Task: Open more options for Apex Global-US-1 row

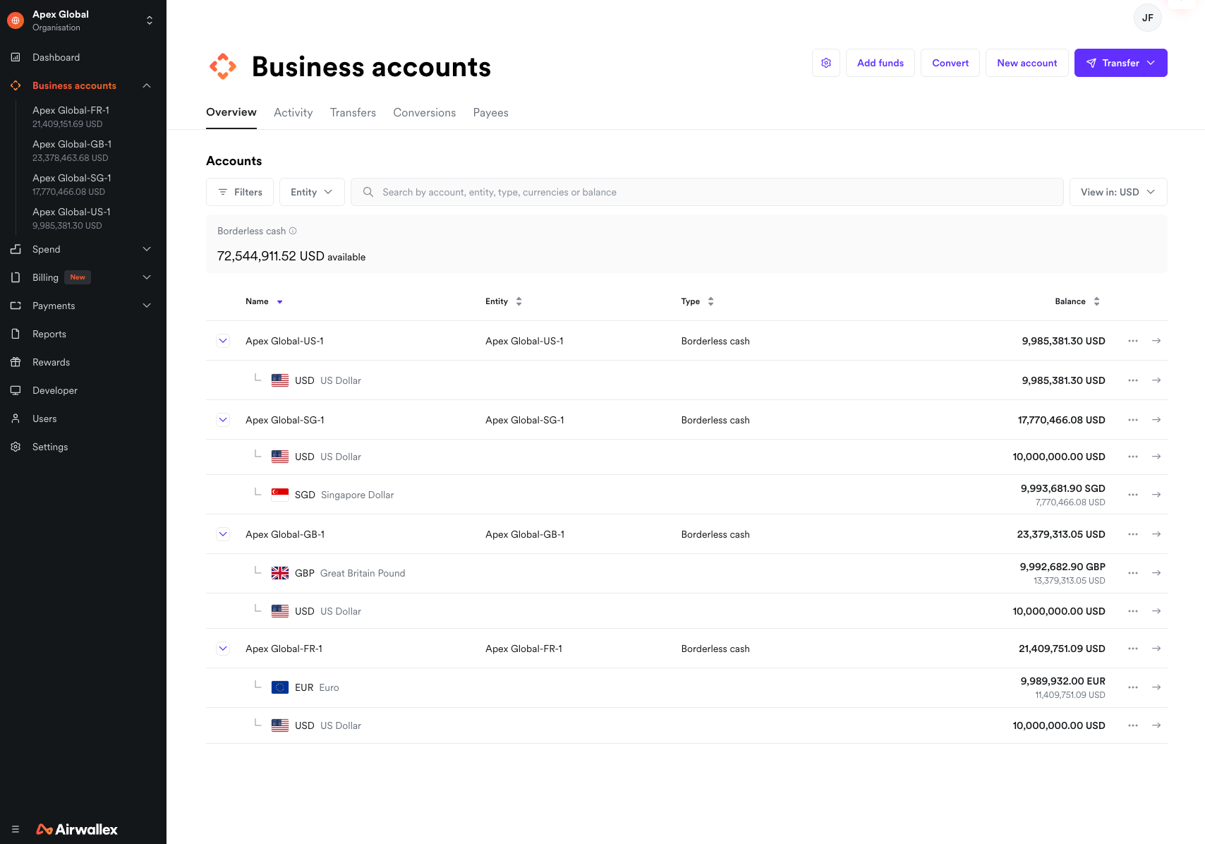Action: click(x=1133, y=341)
